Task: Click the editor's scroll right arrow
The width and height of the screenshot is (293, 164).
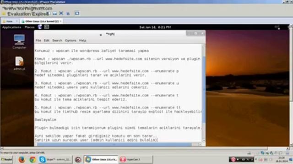Action: 200,144
